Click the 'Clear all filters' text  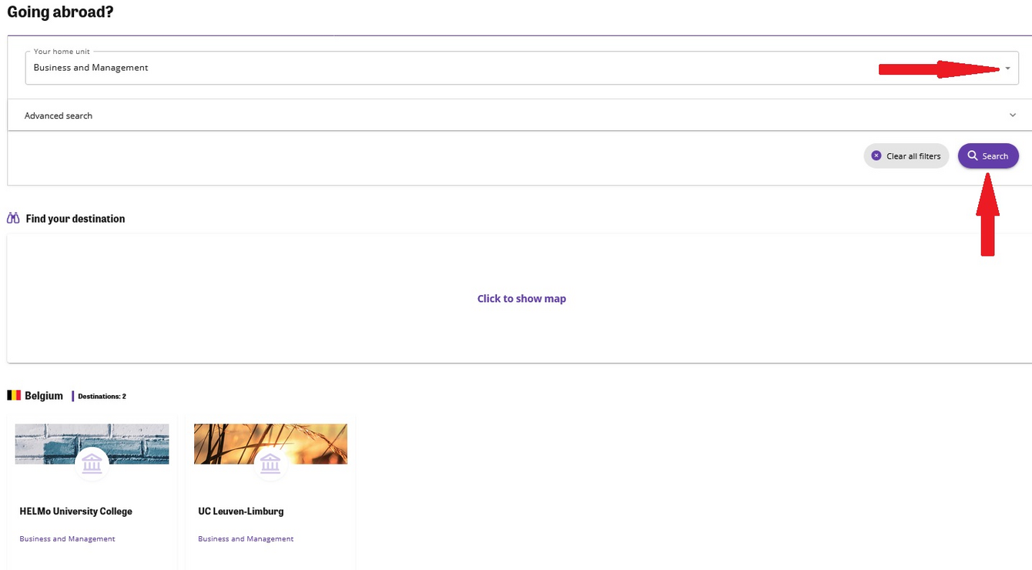(x=913, y=156)
